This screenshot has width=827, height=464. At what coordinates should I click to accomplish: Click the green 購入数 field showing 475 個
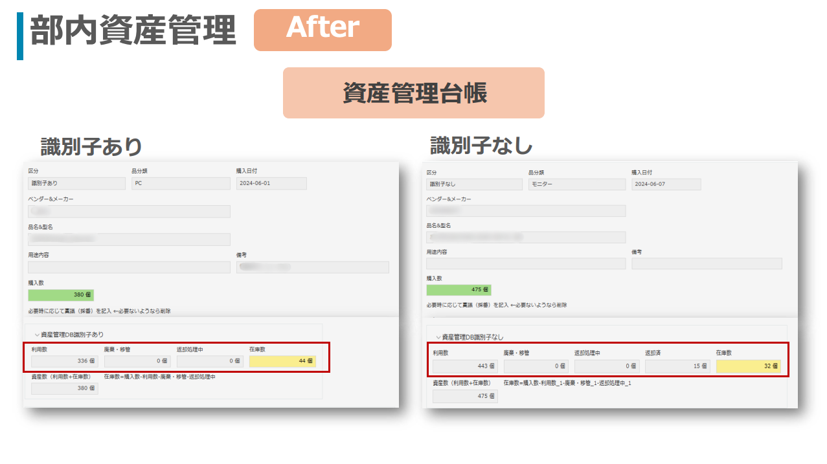click(x=459, y=291)
